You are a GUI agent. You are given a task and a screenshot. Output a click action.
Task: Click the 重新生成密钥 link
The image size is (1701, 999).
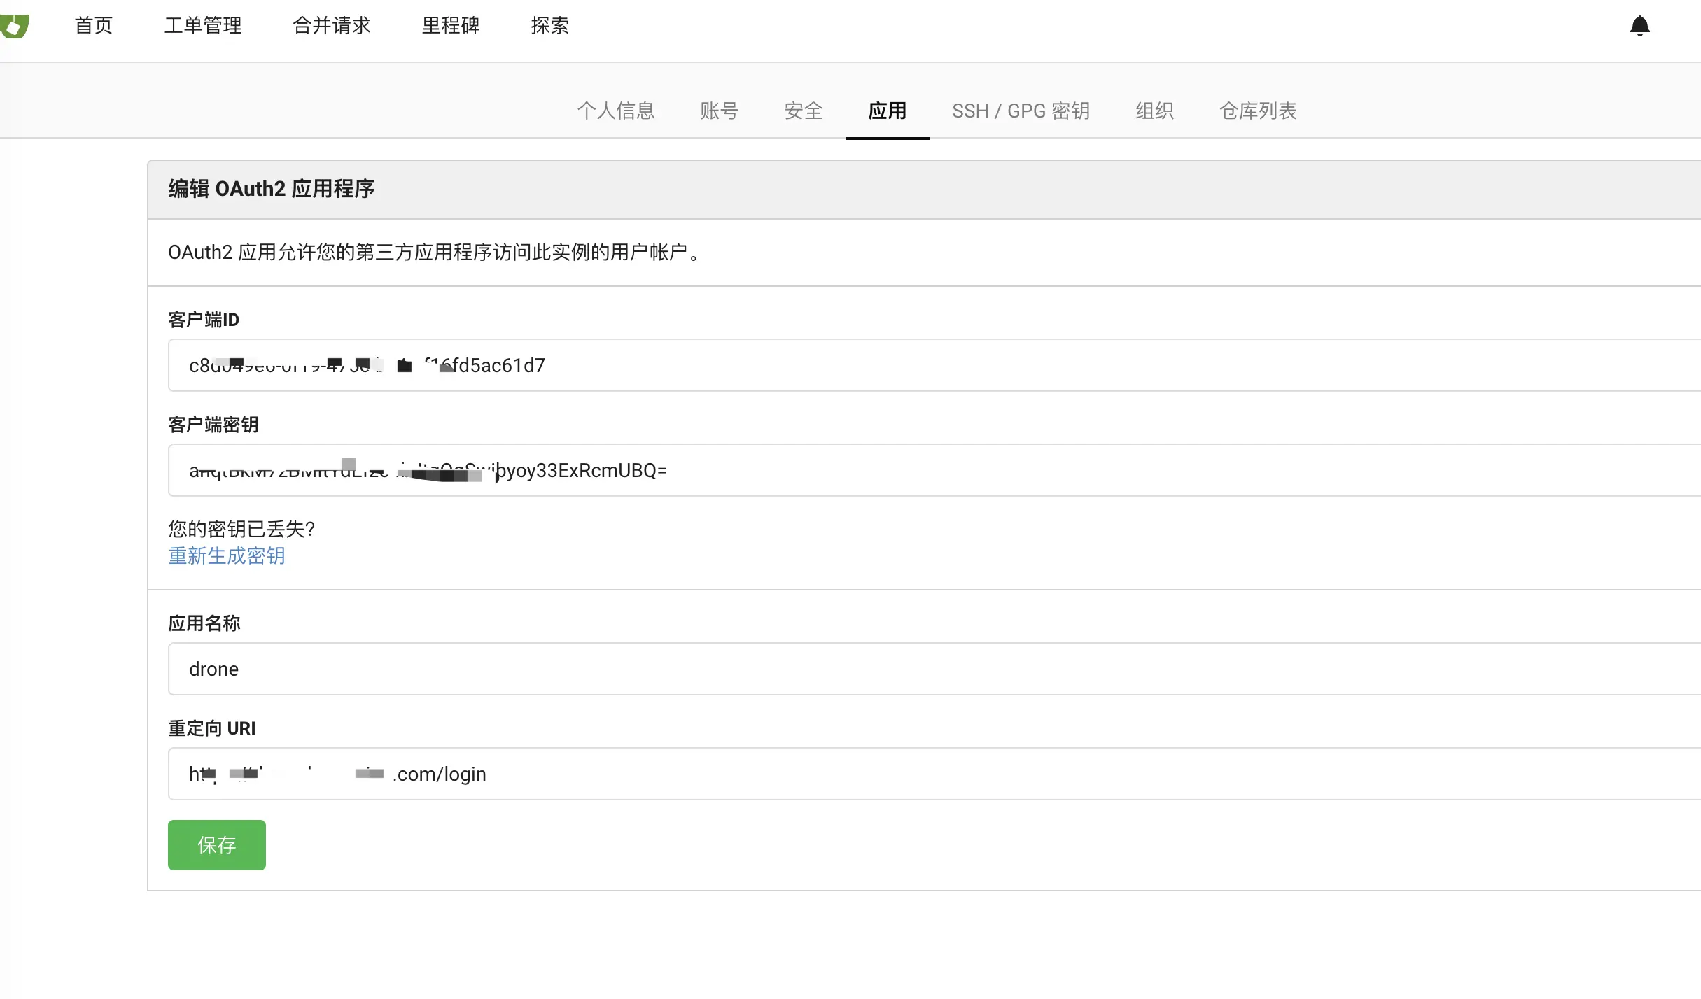point(227,555)
